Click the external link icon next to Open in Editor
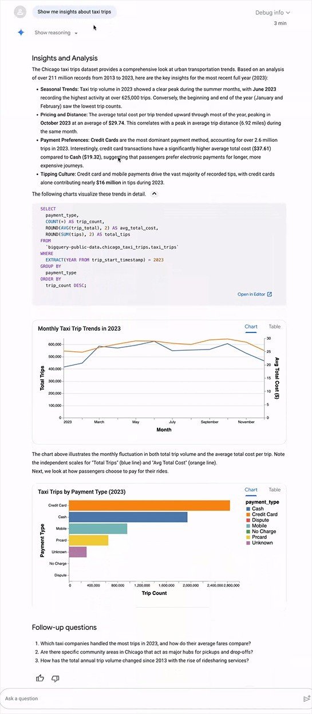 270,294
